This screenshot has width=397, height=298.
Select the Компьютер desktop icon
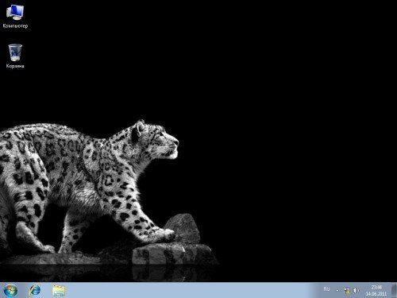coord(15,17)
